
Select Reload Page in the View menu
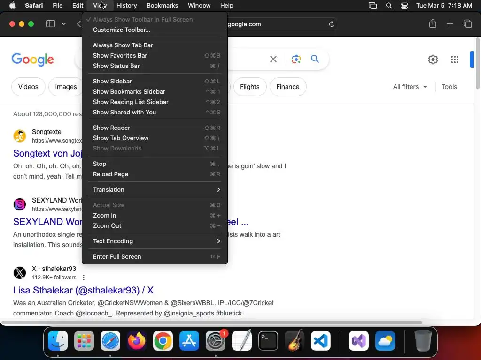click(155, 174)
